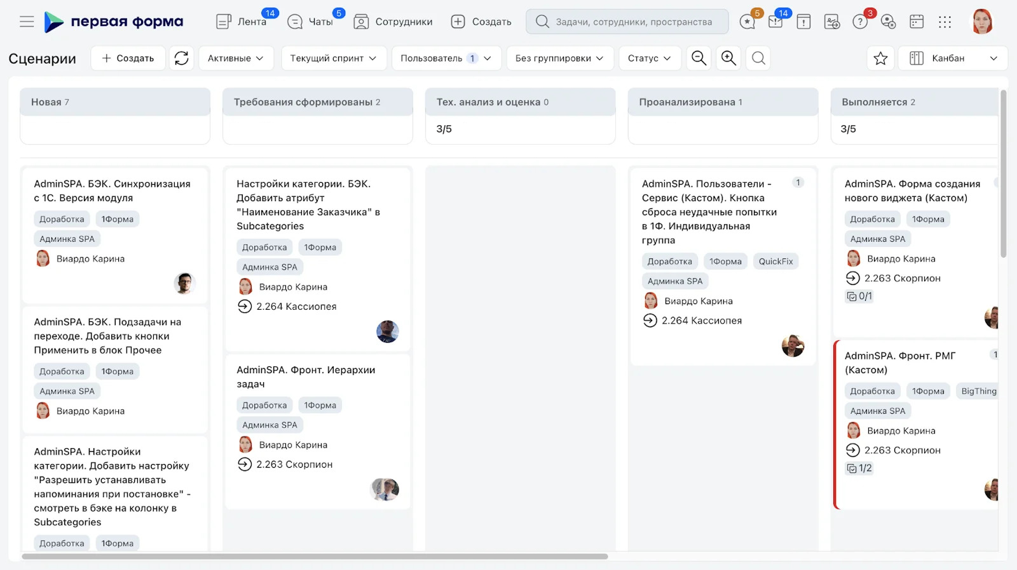Click the board search magnifier icon
This screenshot has width=1017, height=570.
click(x=758, y=58)
